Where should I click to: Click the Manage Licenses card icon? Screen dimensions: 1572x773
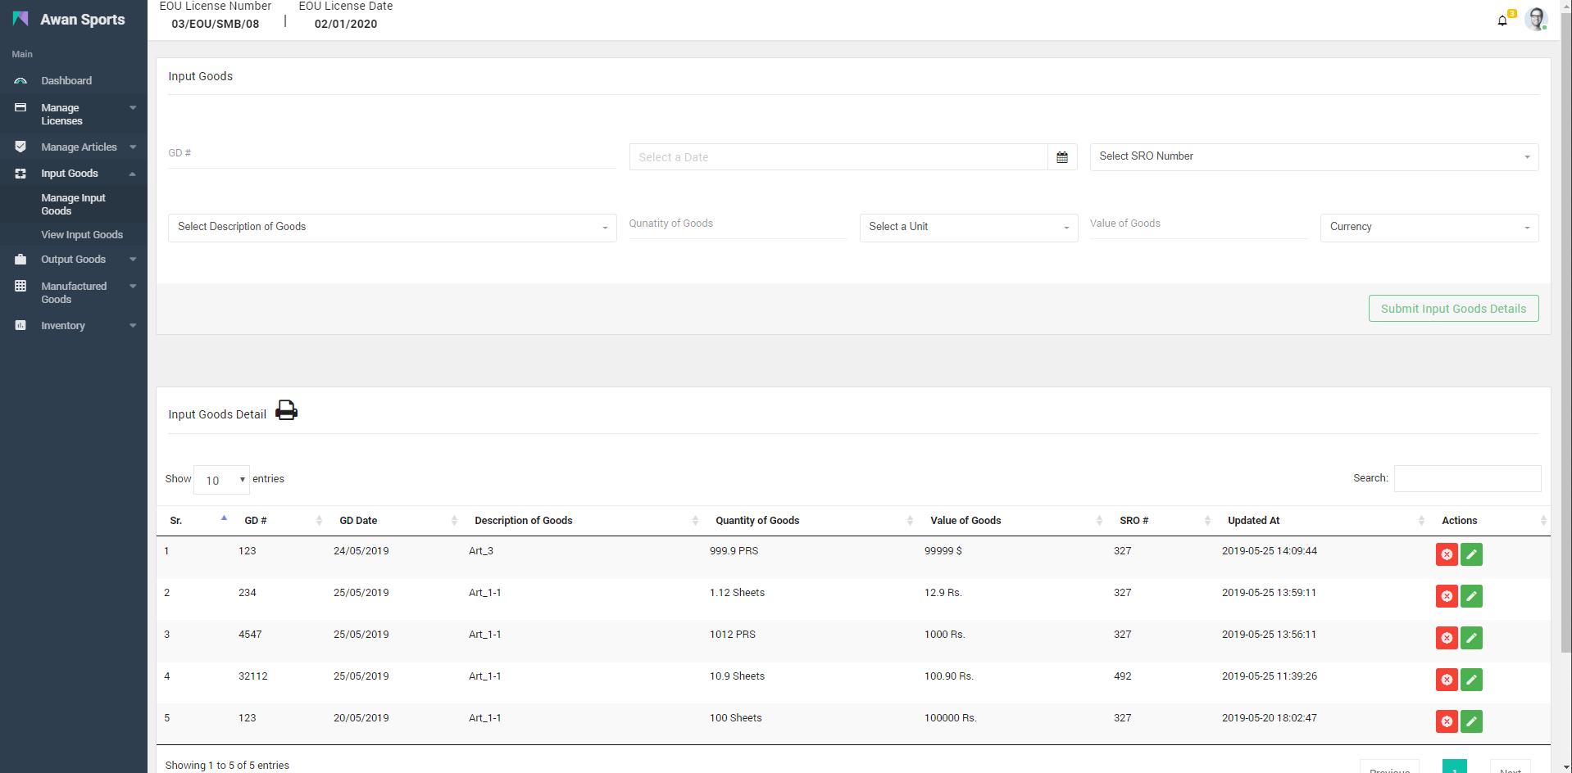tap(20, 107)
